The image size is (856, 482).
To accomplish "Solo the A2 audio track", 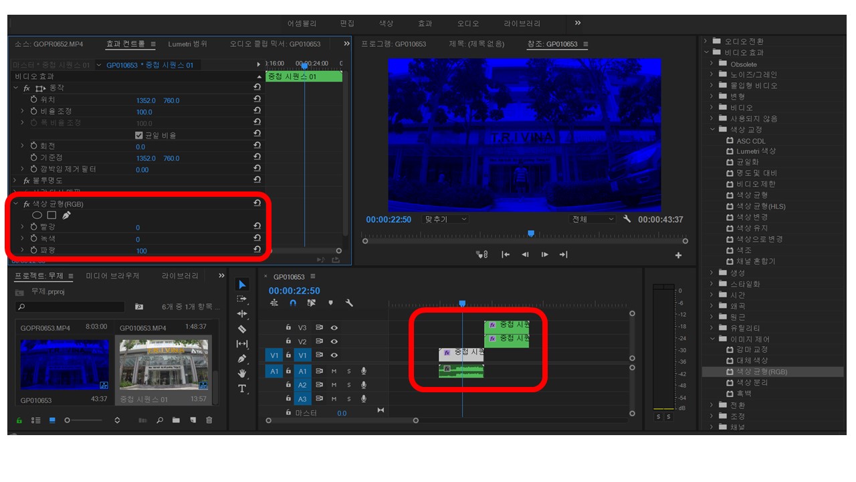I will (x=348, y=385).
